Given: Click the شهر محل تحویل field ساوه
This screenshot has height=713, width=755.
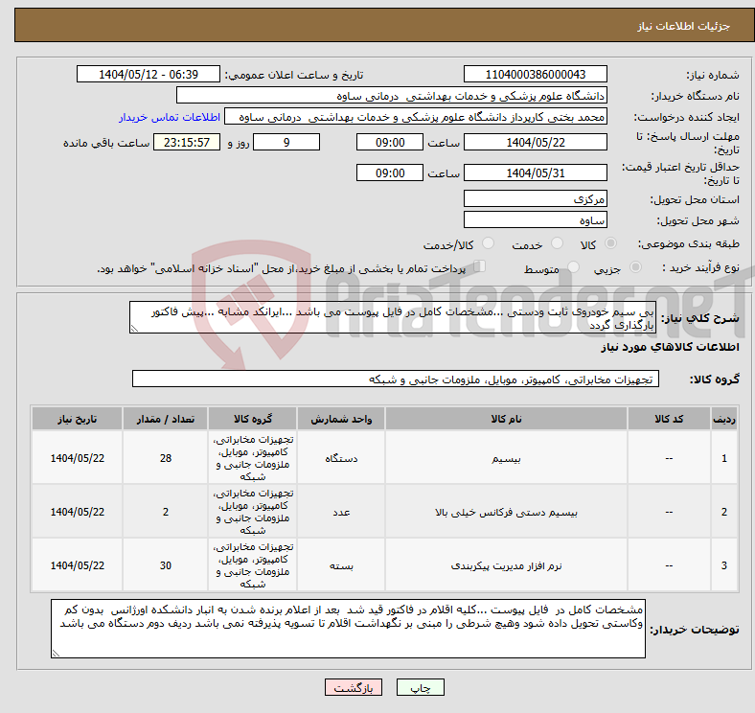Looking at the screenshot, I should pos(535,219).
